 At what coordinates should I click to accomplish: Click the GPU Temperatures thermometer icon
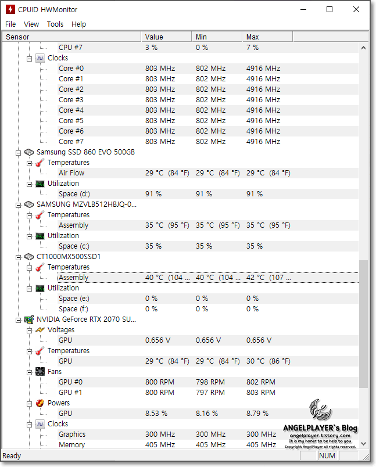click(40, 351)
